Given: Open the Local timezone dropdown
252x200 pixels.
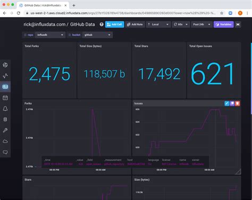Looking at the screenshot, I should click(x=158, y=24).
